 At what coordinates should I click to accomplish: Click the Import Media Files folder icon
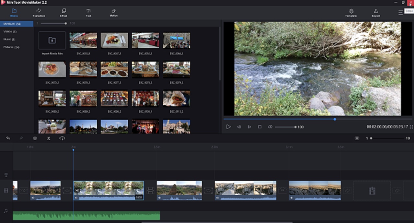pos(52,40)
